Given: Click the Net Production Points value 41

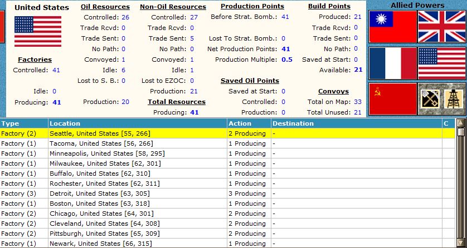Looking at the screenshot, I should pos(286,49).
